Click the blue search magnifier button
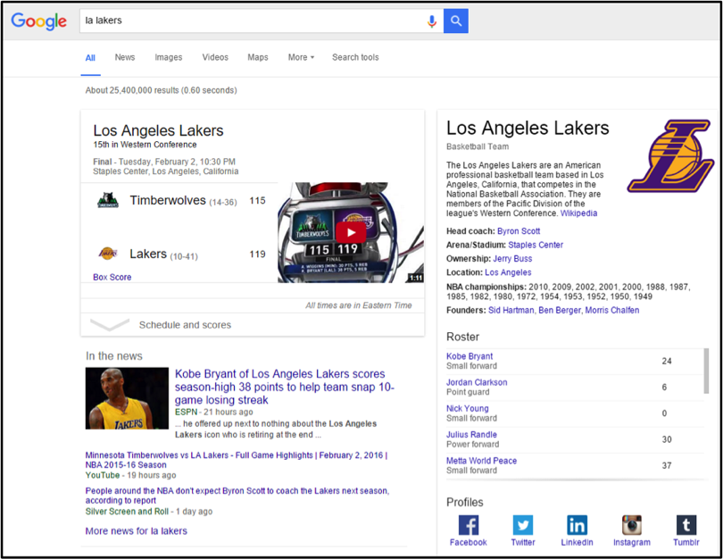 455,21
